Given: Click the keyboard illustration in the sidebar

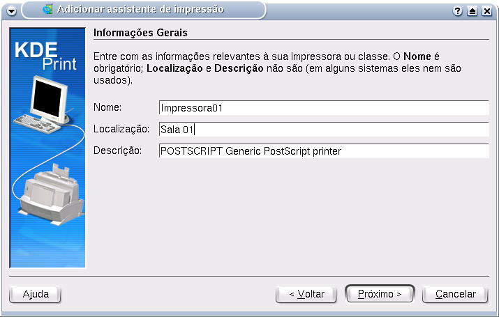Looking at the screenshot, I should pos(36,123).
